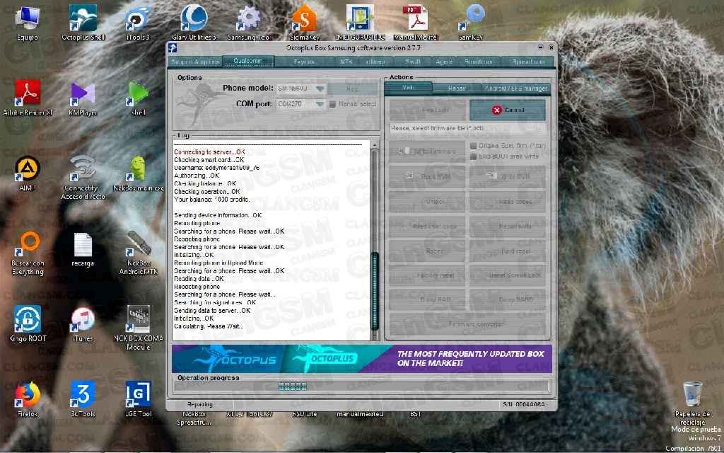
Task: Open Adobe Reader XI on desktop
Action: (x=28, y=98)
